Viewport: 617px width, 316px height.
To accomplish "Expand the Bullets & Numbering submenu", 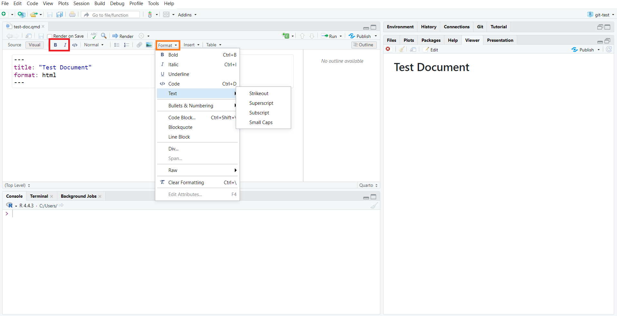I will (197, 106).
